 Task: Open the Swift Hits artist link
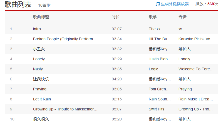(x=157, y=109)
